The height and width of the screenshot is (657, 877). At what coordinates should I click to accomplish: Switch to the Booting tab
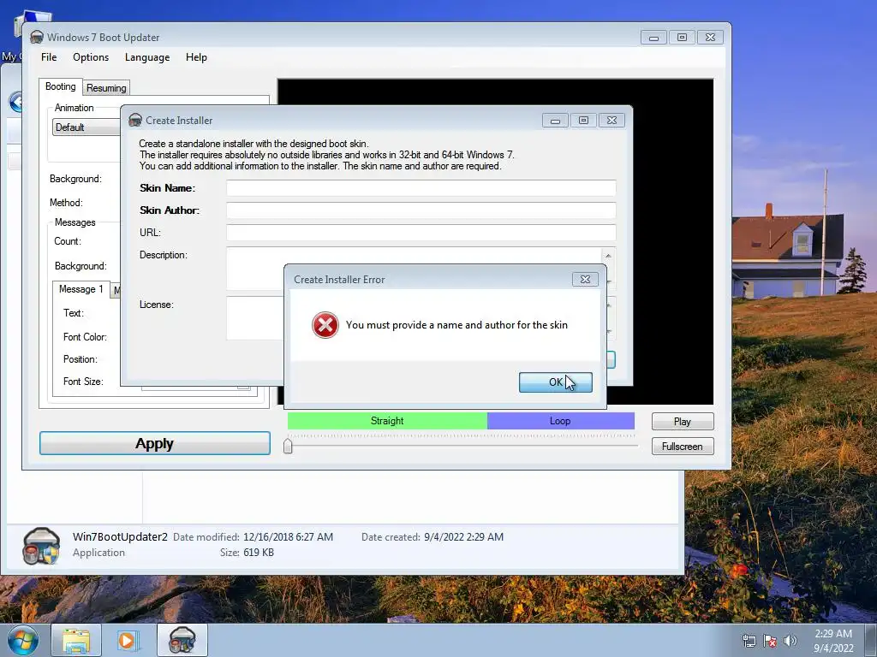[x=61, y=86]
